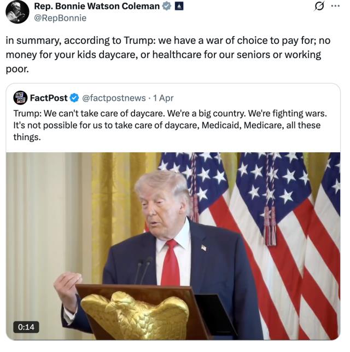Click the Grok slashed-circle icon
350x352 pixels.
[x=319, y=7]
